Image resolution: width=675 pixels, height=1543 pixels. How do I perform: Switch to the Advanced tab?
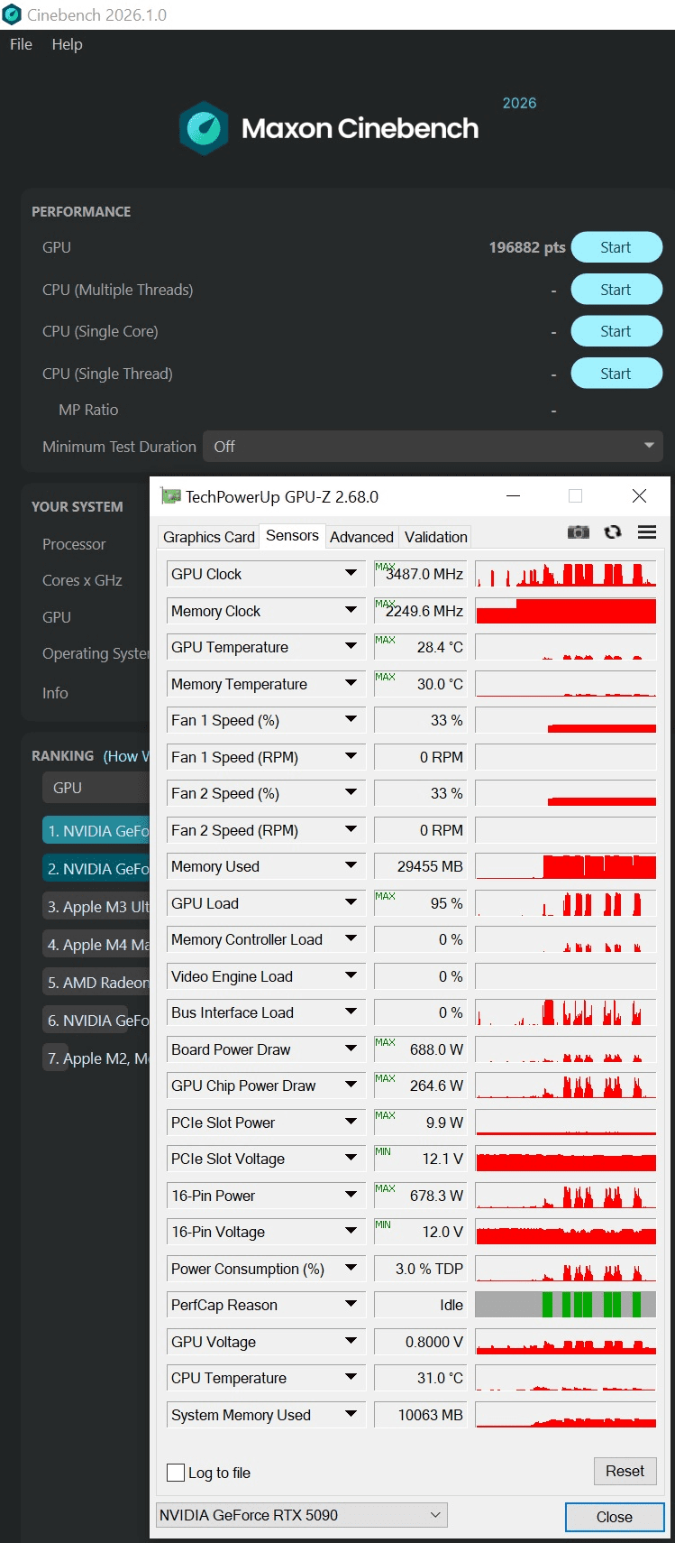pos(361,537)
